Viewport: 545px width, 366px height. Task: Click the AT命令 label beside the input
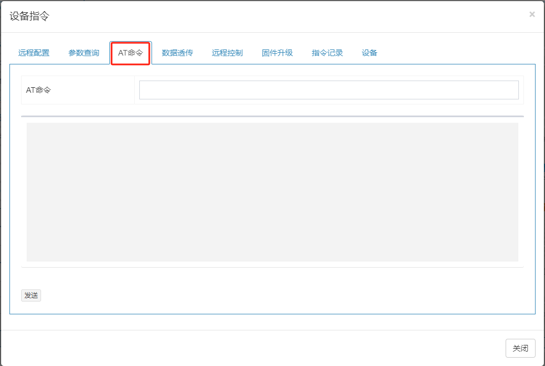(x=38, y=90)
